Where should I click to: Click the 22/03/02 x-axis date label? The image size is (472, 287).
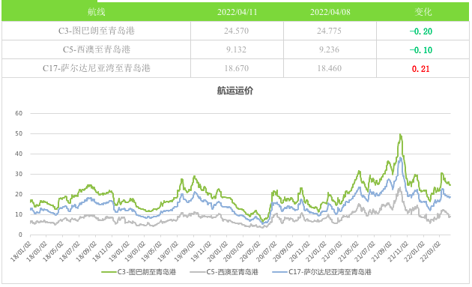click(x=431, y=252)
